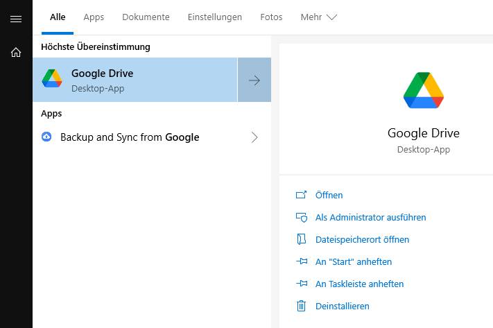Click the Google Drive icon in result list
Screen dimensions: 493x328
pos(52,78)
